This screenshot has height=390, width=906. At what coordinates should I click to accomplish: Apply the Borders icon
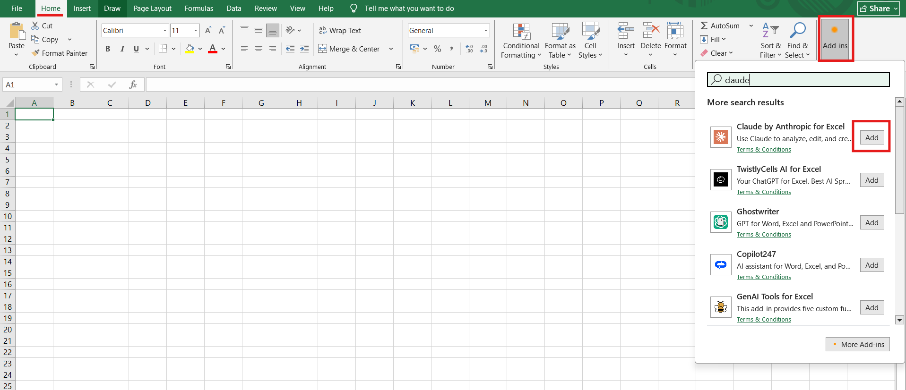pos(163,49)
